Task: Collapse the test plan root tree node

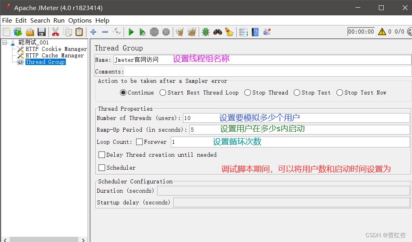Action: [x=5, y=42]
